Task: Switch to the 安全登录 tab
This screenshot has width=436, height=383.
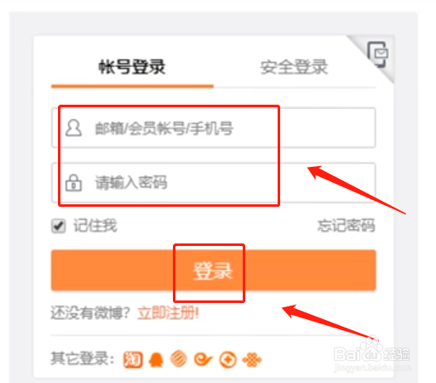Action: click(294, 67)
